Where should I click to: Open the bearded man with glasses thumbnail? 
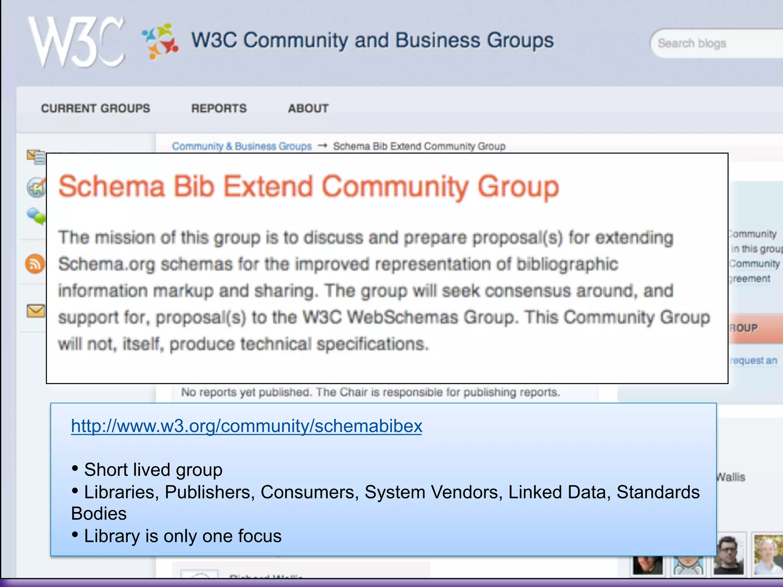point(729,555)
